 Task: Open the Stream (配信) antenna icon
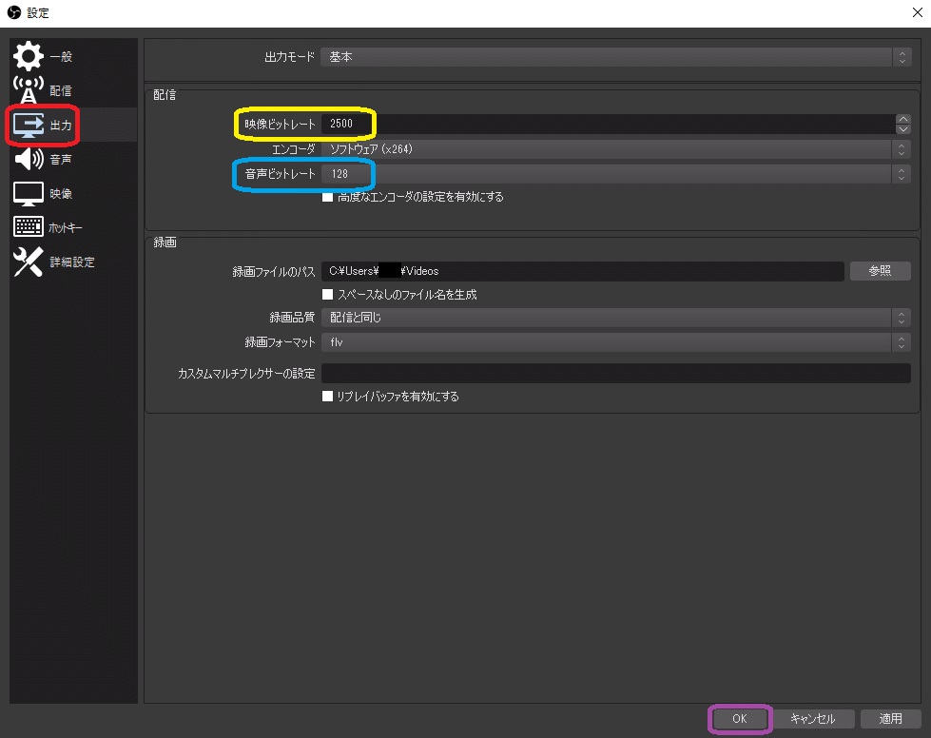click(28, 89)
